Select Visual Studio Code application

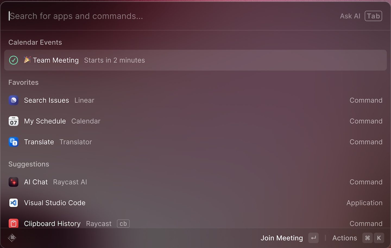click(195, 203)
